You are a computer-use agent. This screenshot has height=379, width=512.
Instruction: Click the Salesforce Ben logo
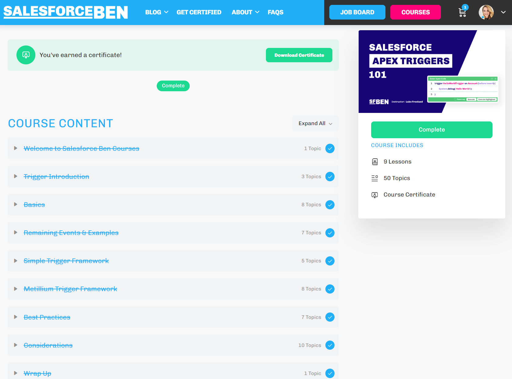coord(65,12)
